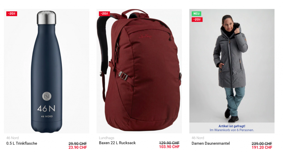The width and height of the screenshot is (283, 153).
Task: Click the -20% badge under the NEU label
Action: tap(197, 19)
